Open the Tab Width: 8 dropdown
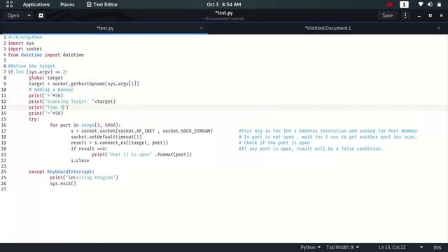The width and height of the screenshot is (448, 252). tap(342, 247)
